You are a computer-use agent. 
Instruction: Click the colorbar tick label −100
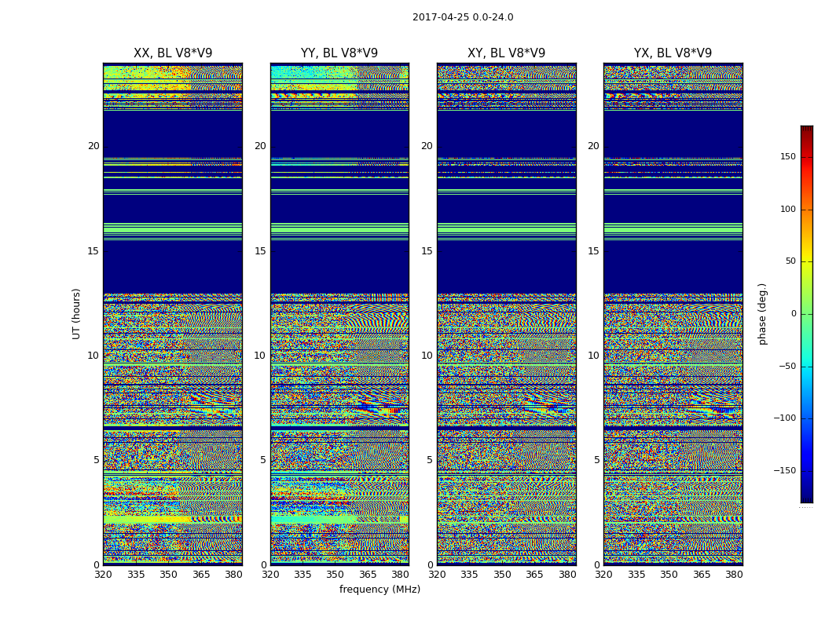(785, 418)
